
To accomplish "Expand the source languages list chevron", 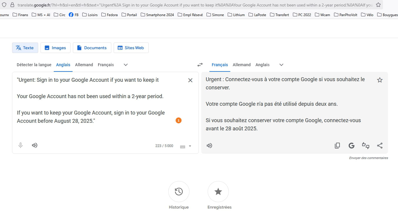I will pyautogui.click(x=126, y=65).
